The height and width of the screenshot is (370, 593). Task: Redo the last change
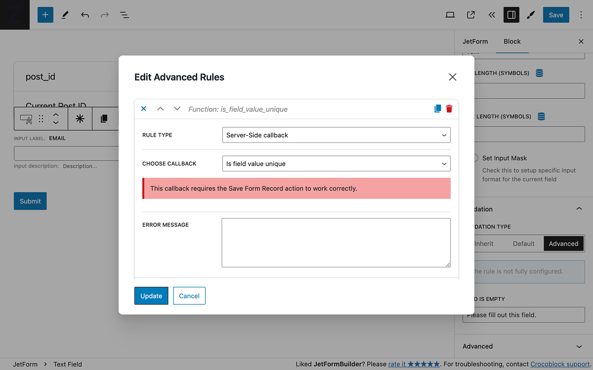pyautogui.click(x=104, y=15)
